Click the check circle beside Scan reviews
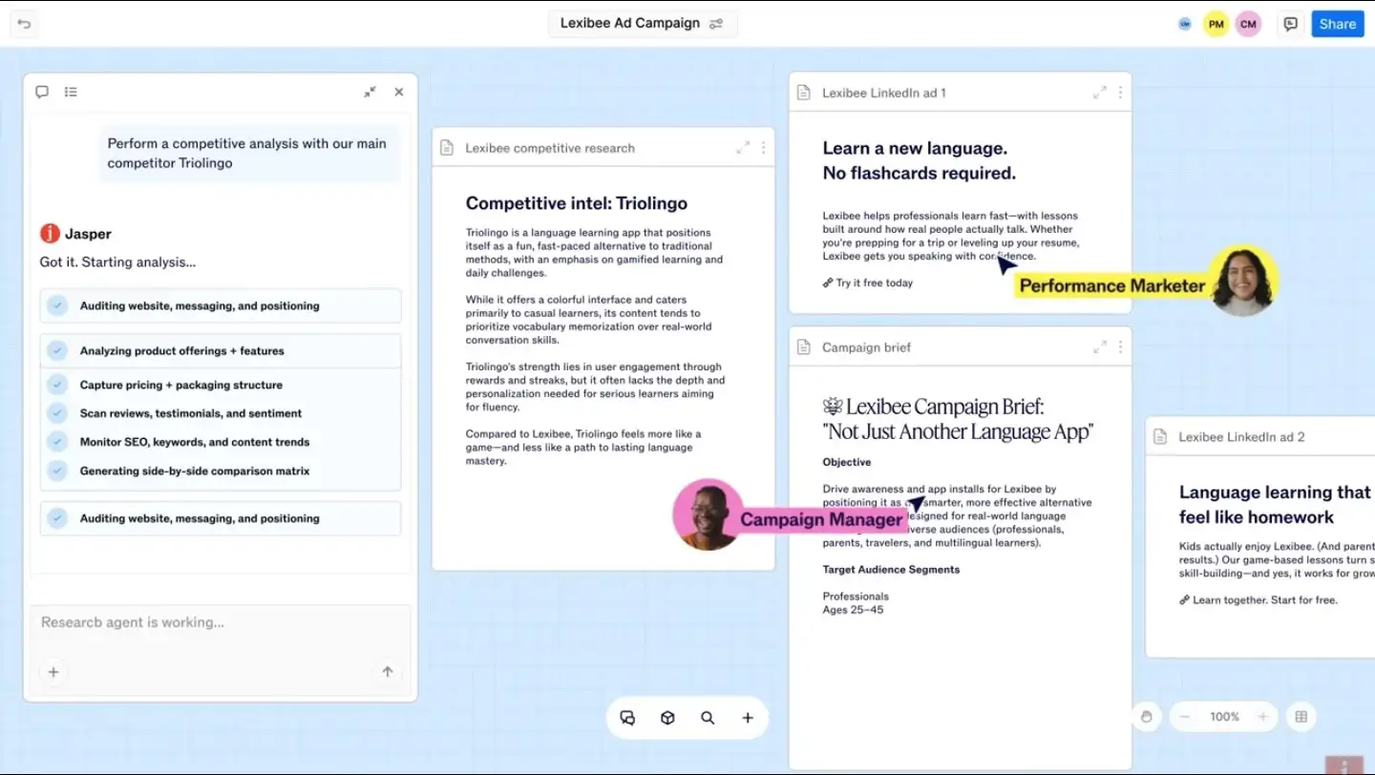This screenshot has width=1375, height=775. 58,413
